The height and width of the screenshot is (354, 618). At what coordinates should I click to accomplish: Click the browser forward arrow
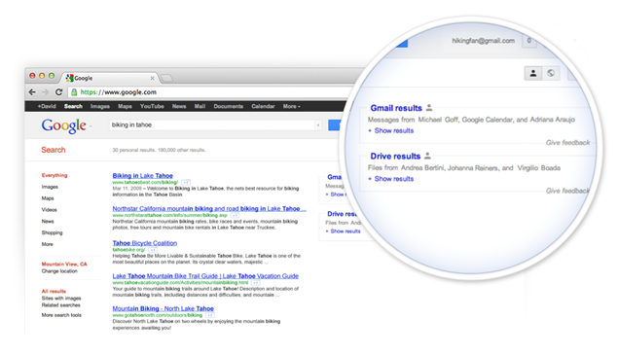[46, 91]
